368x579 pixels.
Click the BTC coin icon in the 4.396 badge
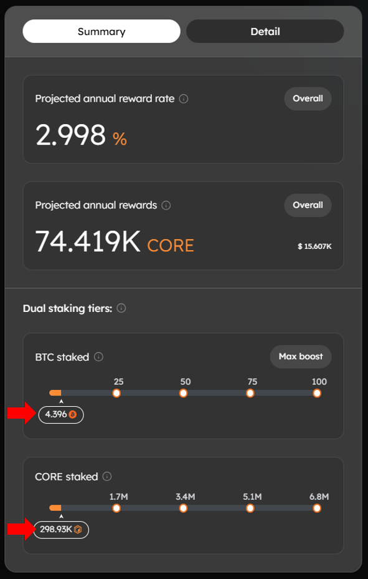[73, 414]
